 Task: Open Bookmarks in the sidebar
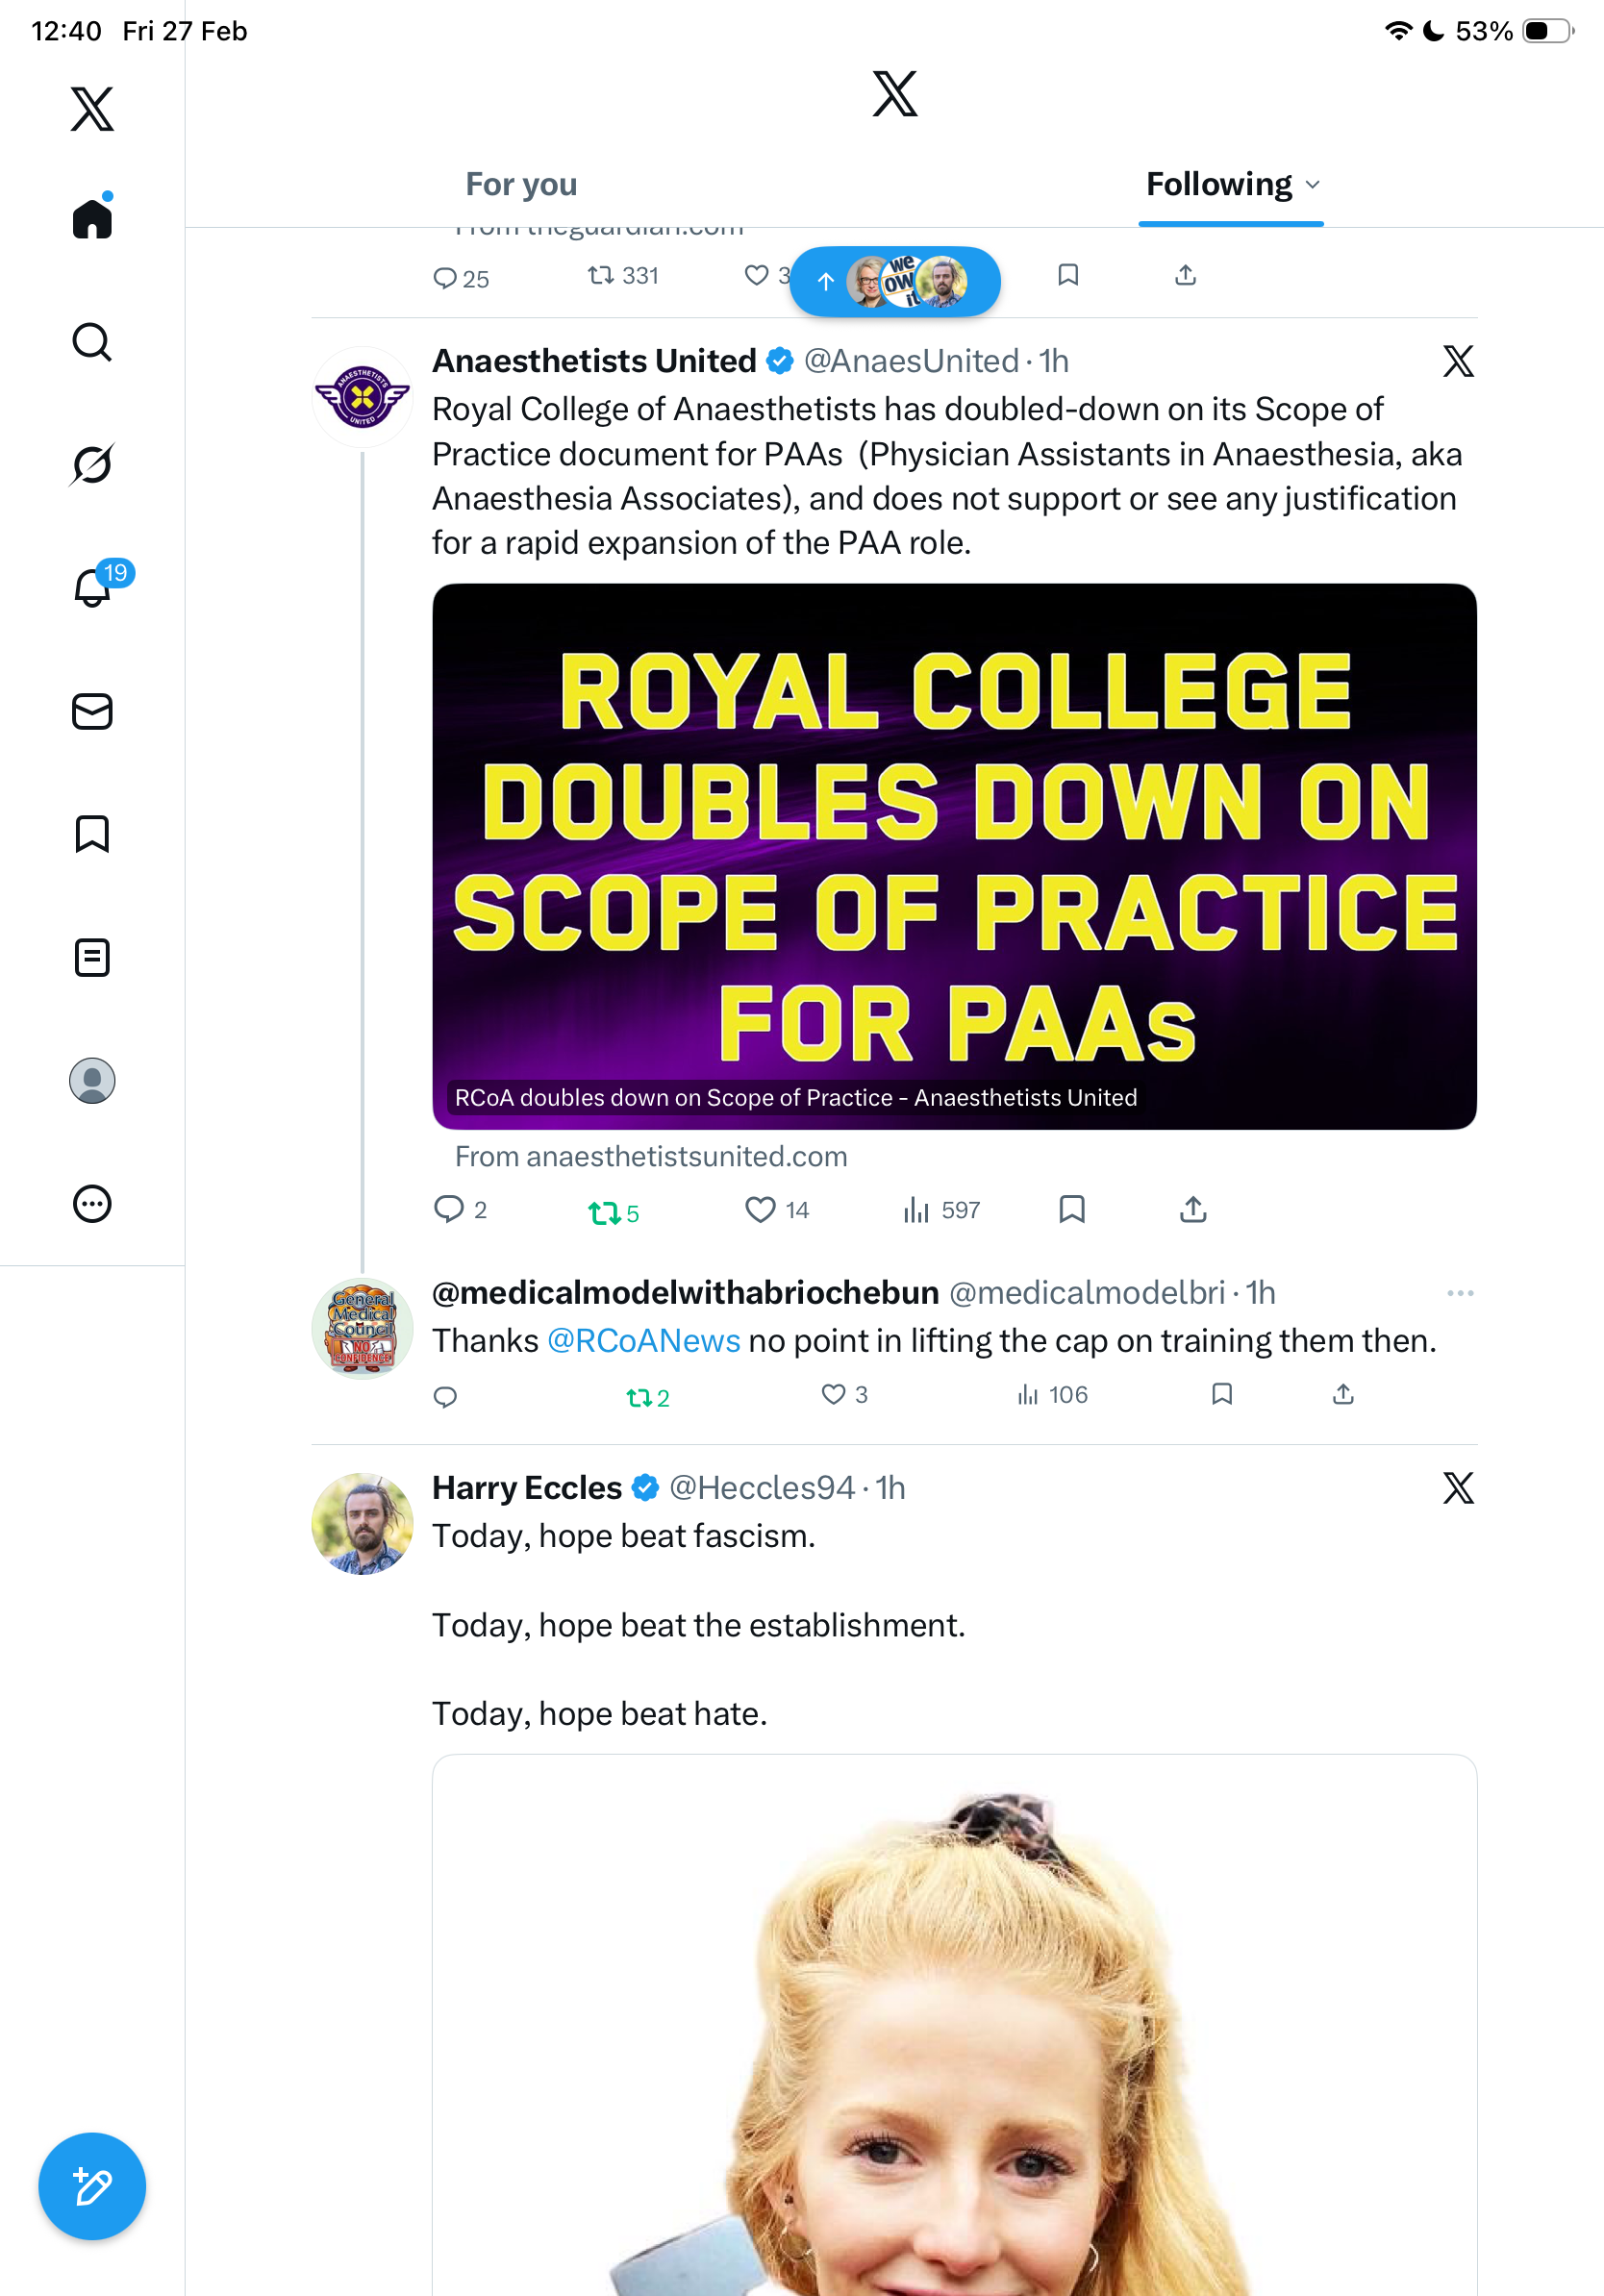[92, 833]
